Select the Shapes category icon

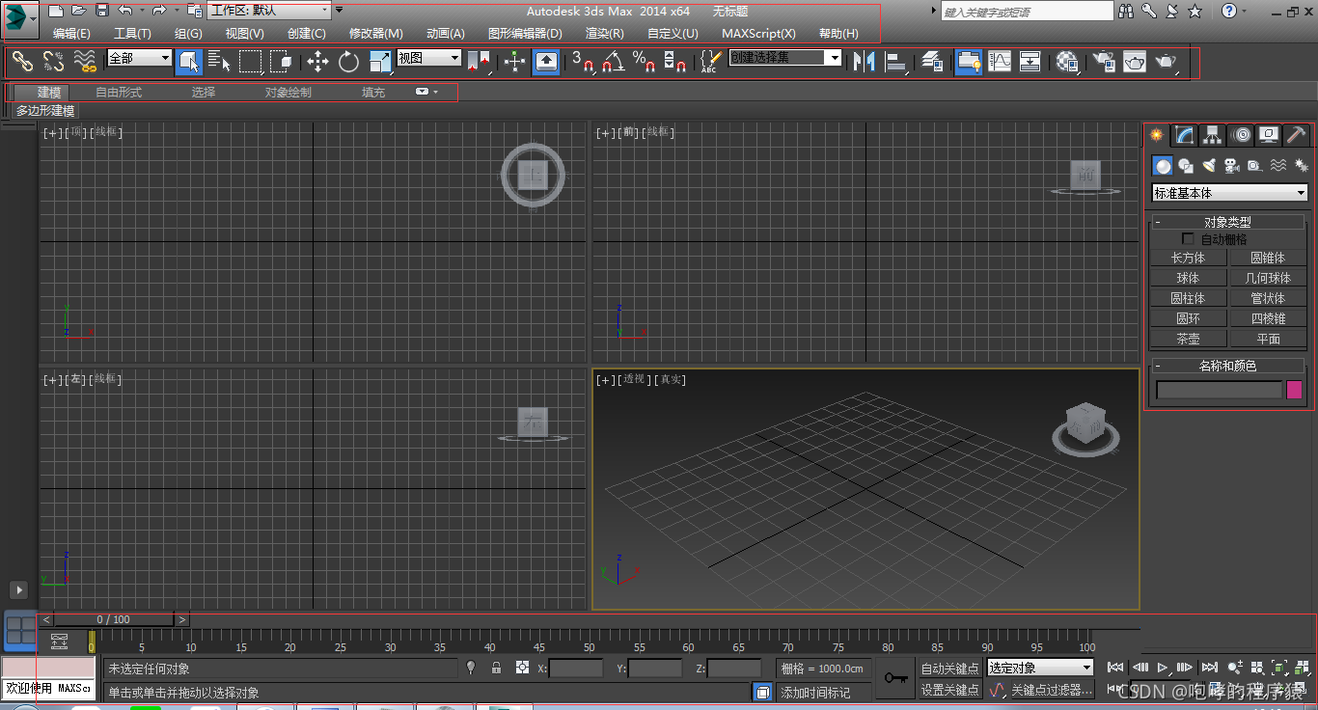point(1186,166)
